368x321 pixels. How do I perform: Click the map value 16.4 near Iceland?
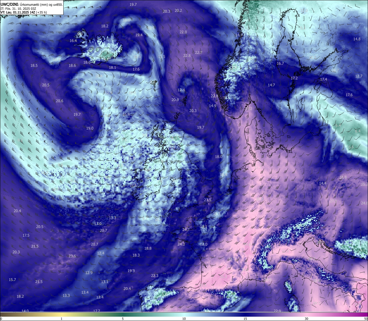73,41
